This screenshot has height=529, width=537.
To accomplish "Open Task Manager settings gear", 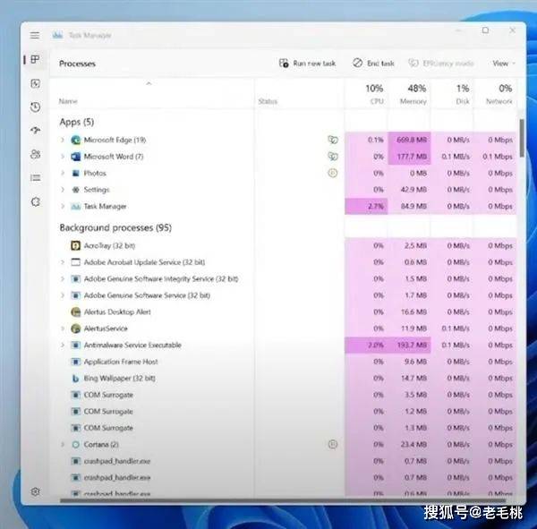I will point(35,491).
